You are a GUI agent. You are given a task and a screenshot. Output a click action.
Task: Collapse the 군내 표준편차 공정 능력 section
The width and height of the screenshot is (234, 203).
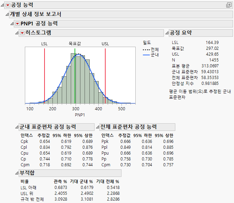(17, 127)
